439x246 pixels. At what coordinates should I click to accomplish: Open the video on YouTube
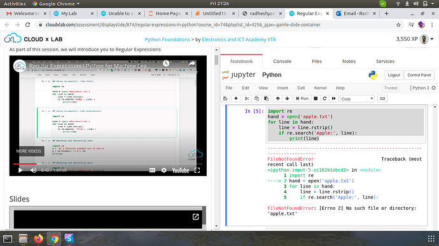(181, 170)
